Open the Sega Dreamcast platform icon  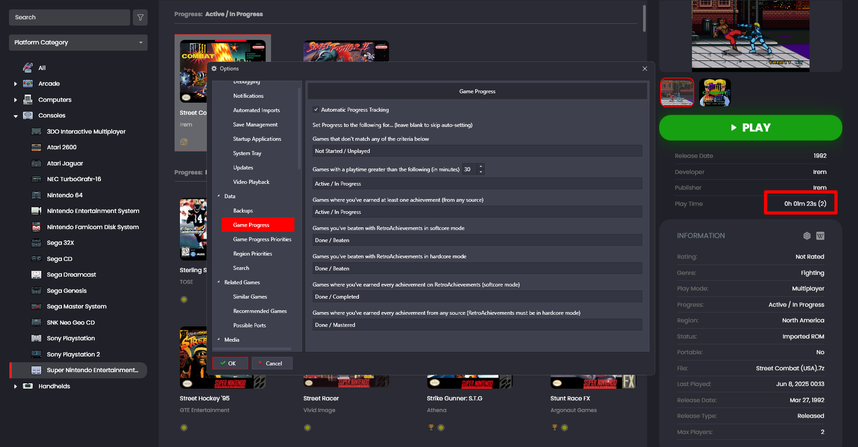point(36,274)
